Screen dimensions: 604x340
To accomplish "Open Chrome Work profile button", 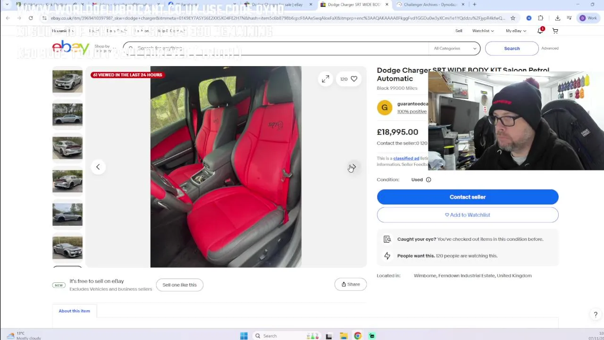I will (x=588, y=18).
